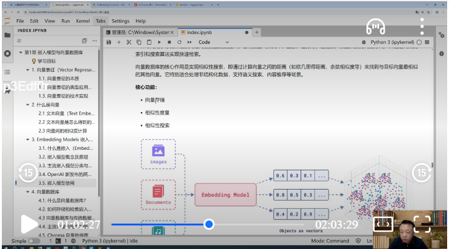
Task: Switch to the 管理员 C:\Windows terminal tab
Action: (x=140, y=32)
